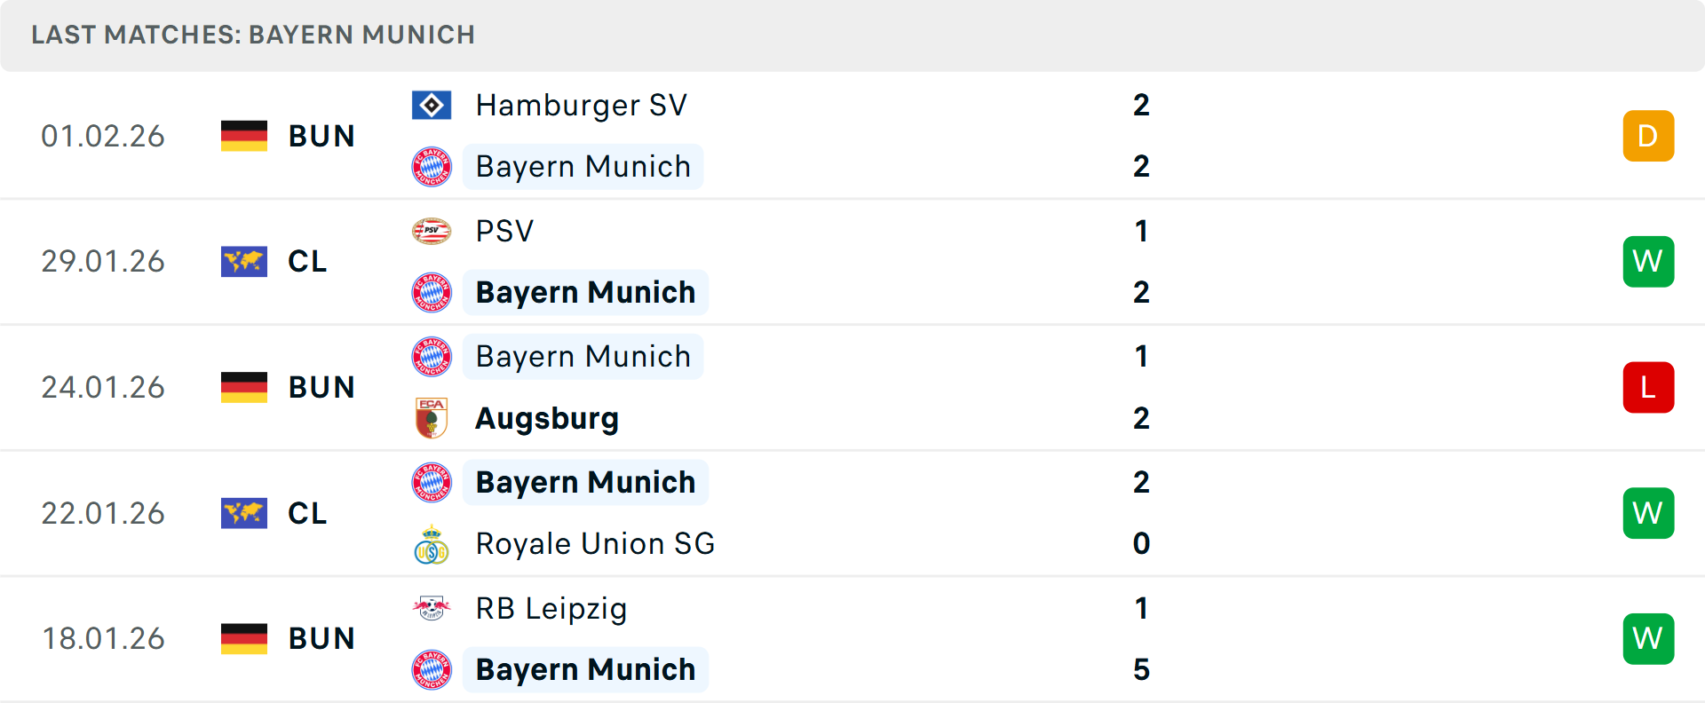Click the LAST MATCHES: BAYERN MUNICH header
Image resolution: width=1705 pixels, height=703 pixels.
click(x=254, y=35)
